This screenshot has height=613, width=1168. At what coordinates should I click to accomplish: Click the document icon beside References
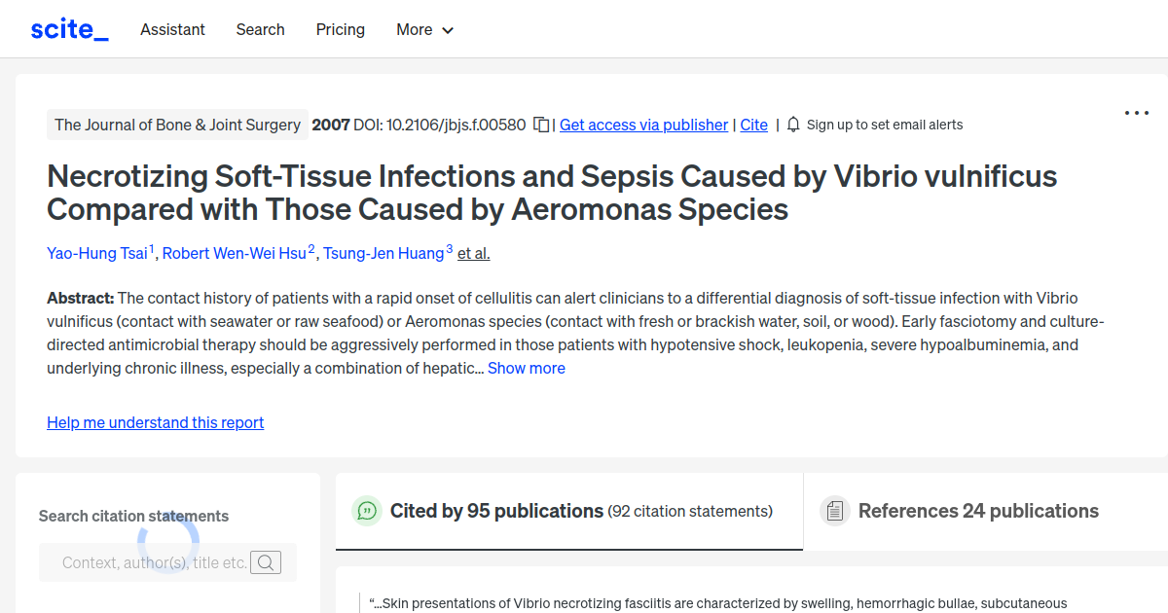[835, 510]
